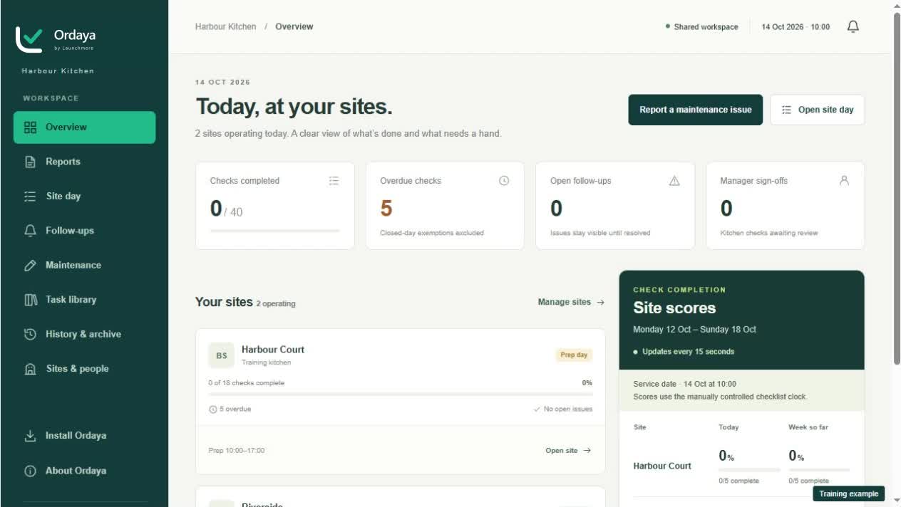
Task: Click "Closed-day exemptions excluded" note
Action: pyautogui.click(x=432, y=233)
